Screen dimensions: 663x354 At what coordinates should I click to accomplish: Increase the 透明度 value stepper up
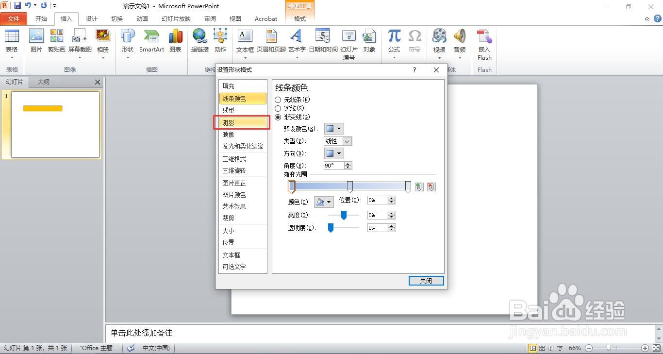(x=392, y=226)
